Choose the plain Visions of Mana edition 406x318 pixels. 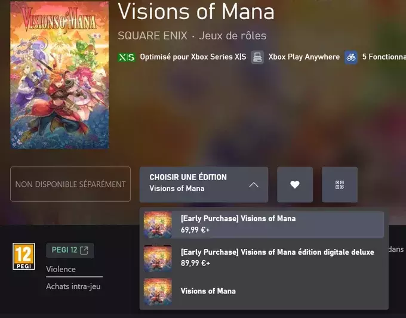point(264,291)
